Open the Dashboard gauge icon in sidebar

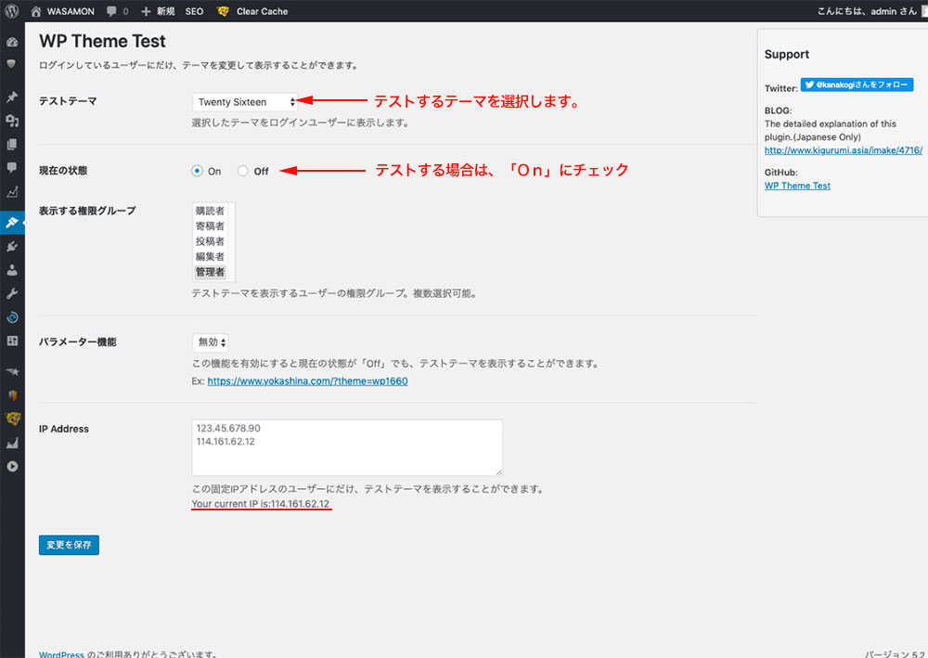pos(12,42)
